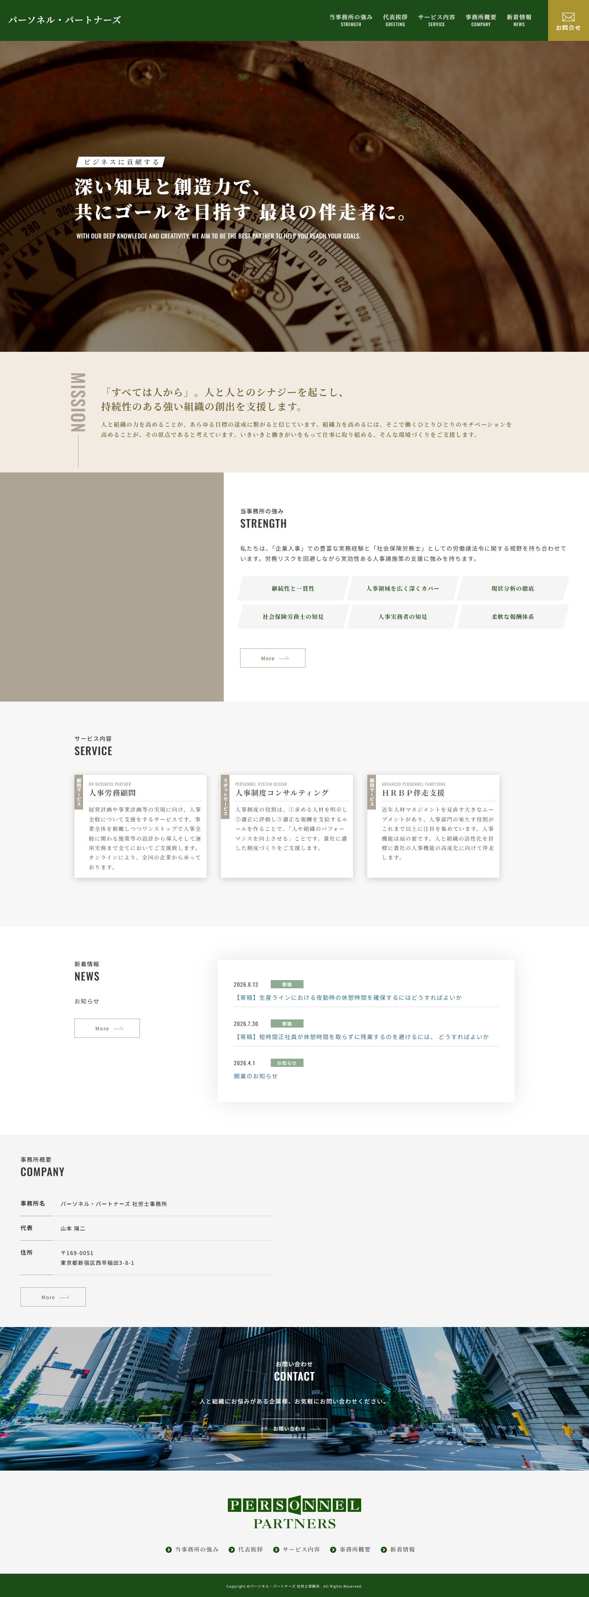589x1597 pixels.
Task: Click the More button under NEWS お知らせ
Action: tap(107, 1028)
